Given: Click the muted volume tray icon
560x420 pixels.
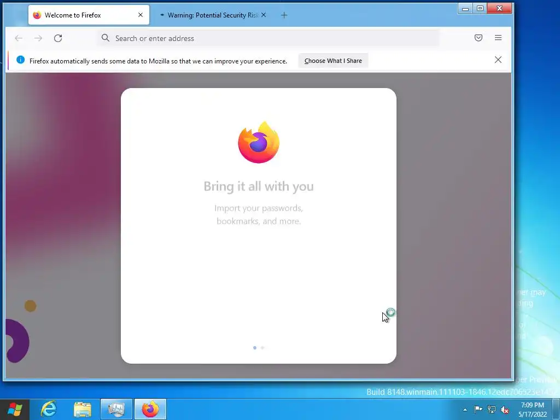Looking at the screenshot, I should 505,410.
